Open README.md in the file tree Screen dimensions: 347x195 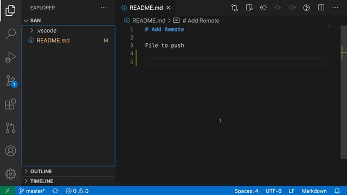(x=68, y=41)
